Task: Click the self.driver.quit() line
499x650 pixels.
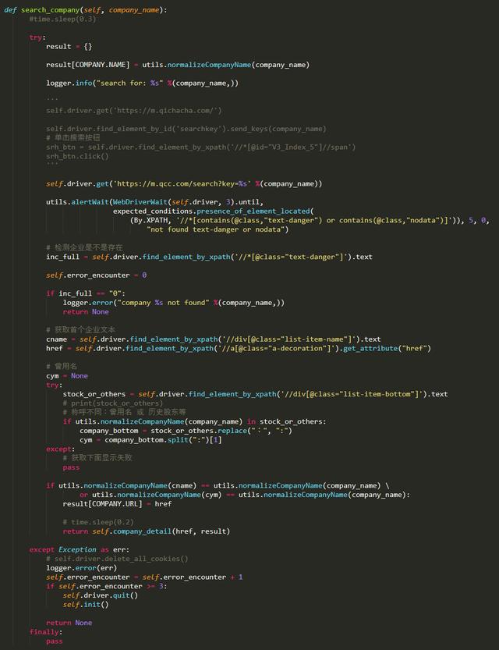Action: pos(101,595)
